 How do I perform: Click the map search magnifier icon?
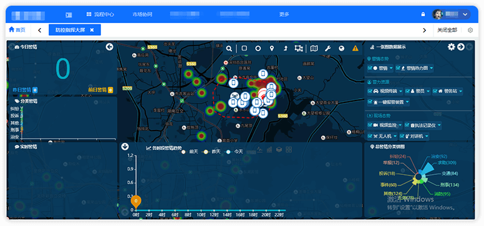tap(229, 48)
